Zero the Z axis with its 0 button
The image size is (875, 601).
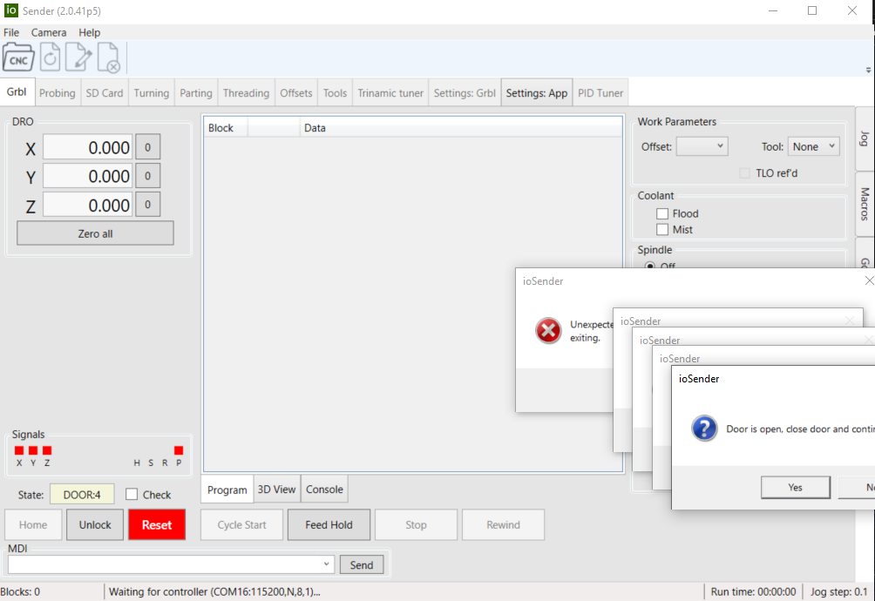coord(148,205)
